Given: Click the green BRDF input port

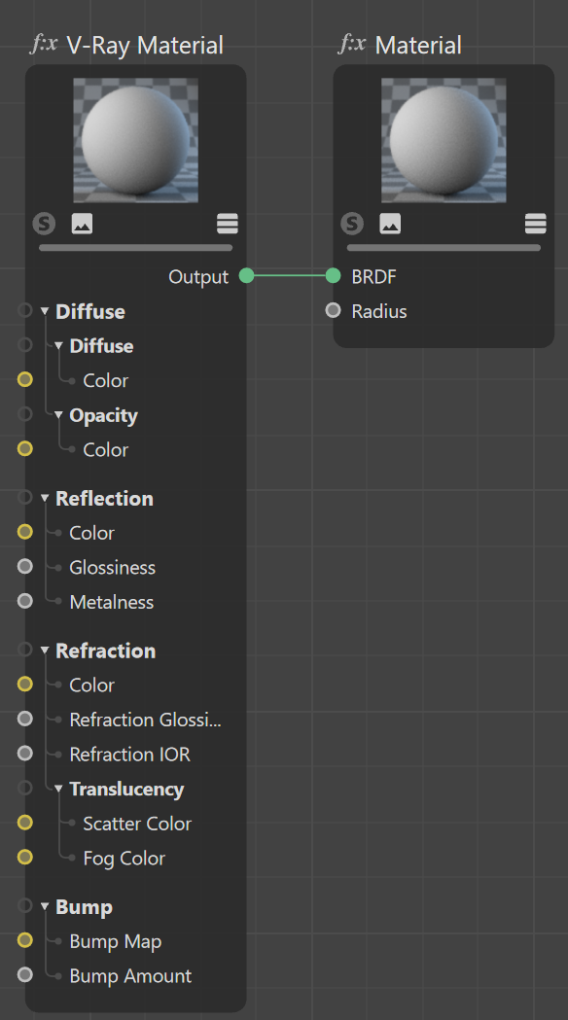Looking at the screenshot, I should click(334, 276).
